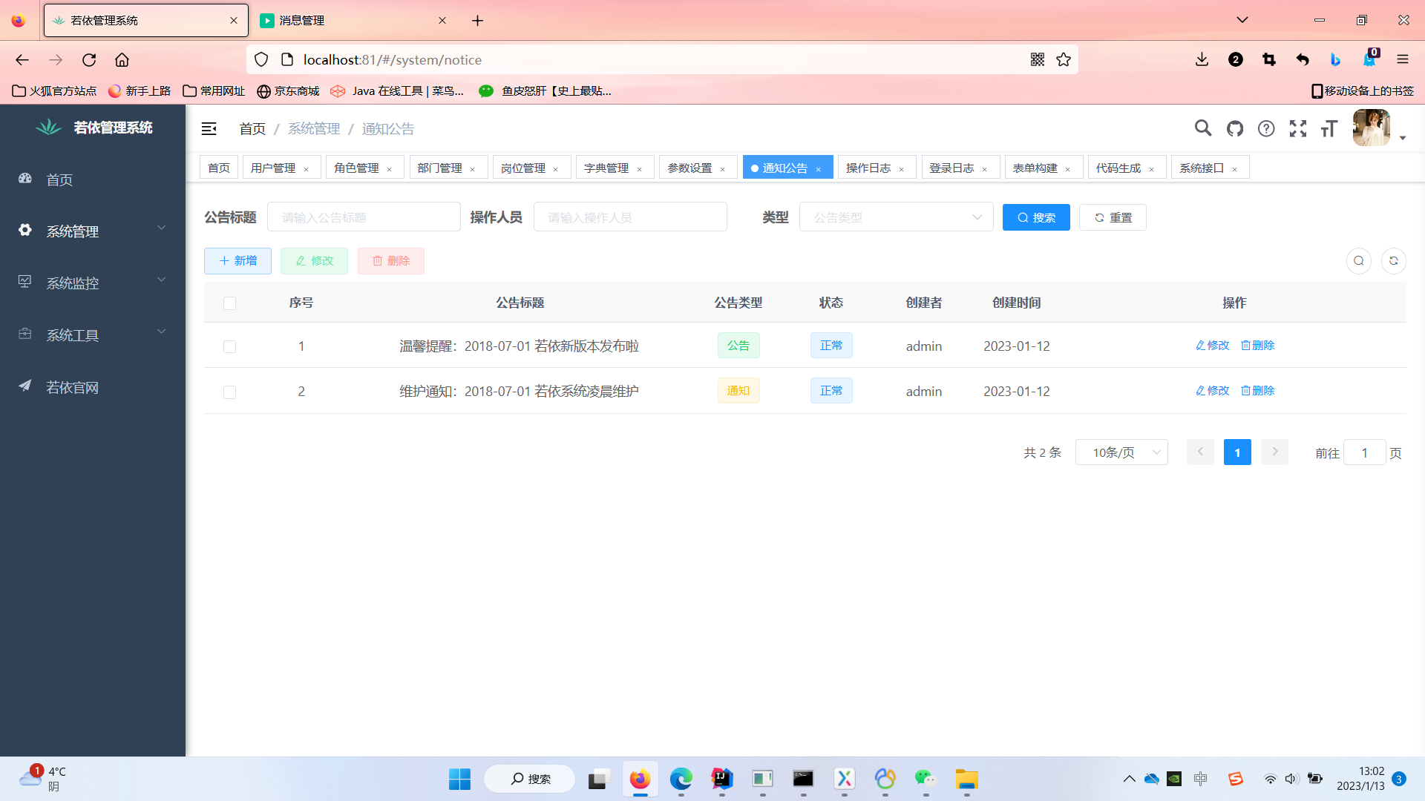Check the row for 温馨提醒 notice
Screen dimensions: 1425x801
pos(229,346)
